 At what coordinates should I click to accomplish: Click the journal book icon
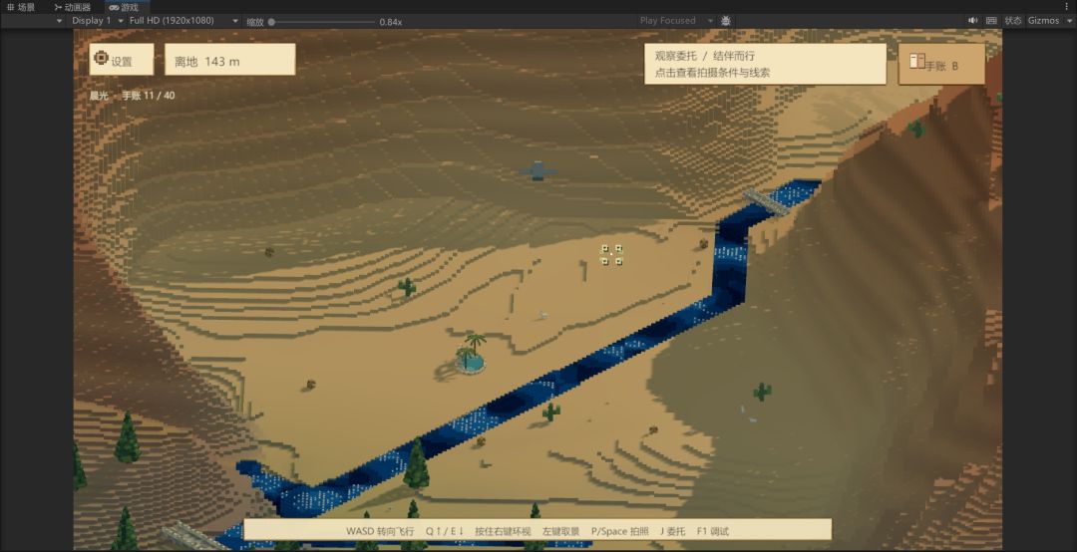(917, 62)
